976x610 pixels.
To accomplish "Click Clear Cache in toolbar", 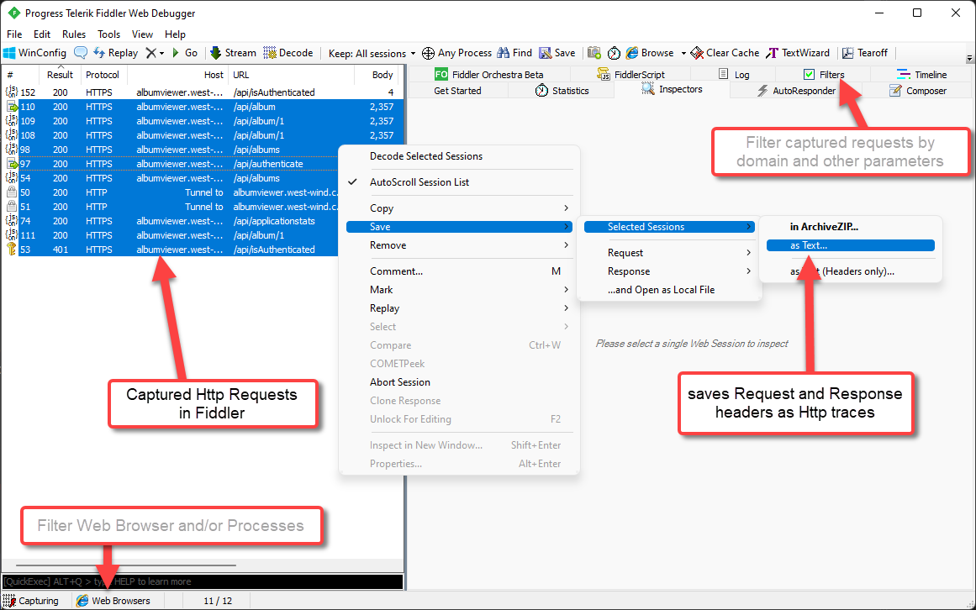I will click(x=725, y=53).
